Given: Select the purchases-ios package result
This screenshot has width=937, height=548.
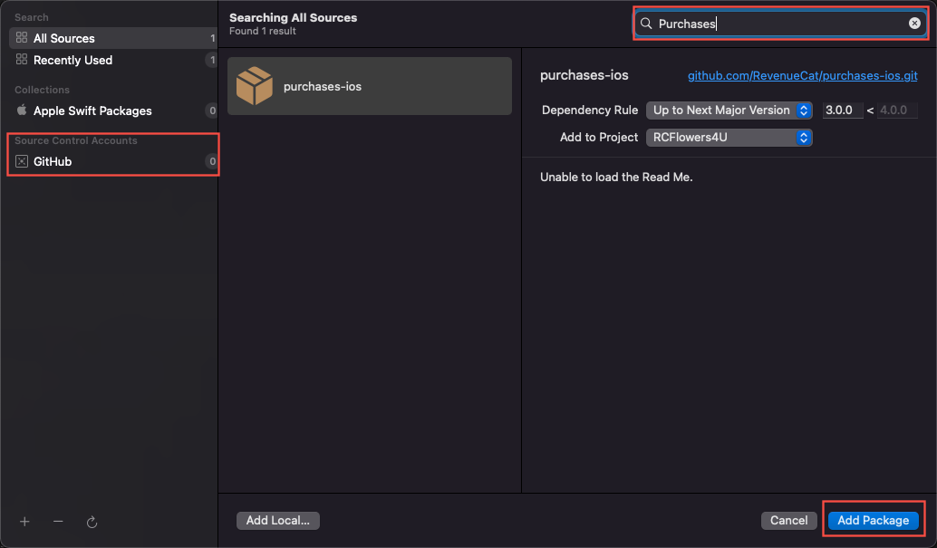Looking at the screenshot, I should pyautogui.click(x=370, y=86).
